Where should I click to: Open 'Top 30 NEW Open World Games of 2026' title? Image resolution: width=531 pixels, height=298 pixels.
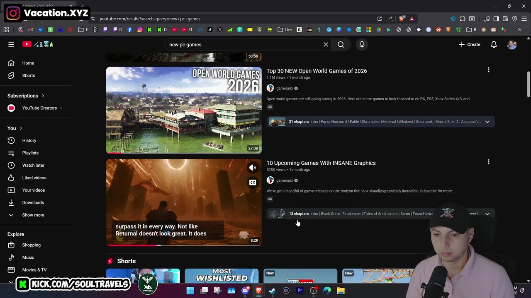pyautogui.click(x=317, y=71)
